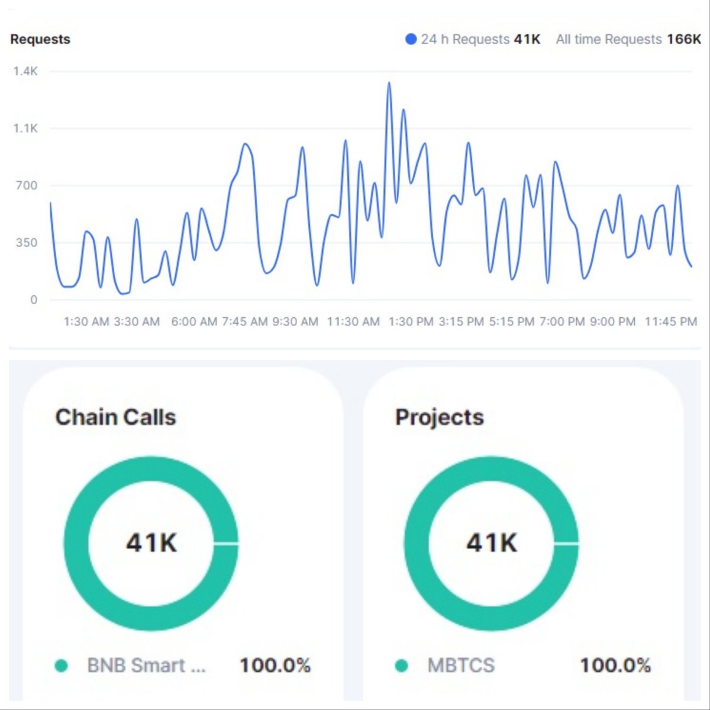Click the 6:00 AM time label

(x=194, y=321)
